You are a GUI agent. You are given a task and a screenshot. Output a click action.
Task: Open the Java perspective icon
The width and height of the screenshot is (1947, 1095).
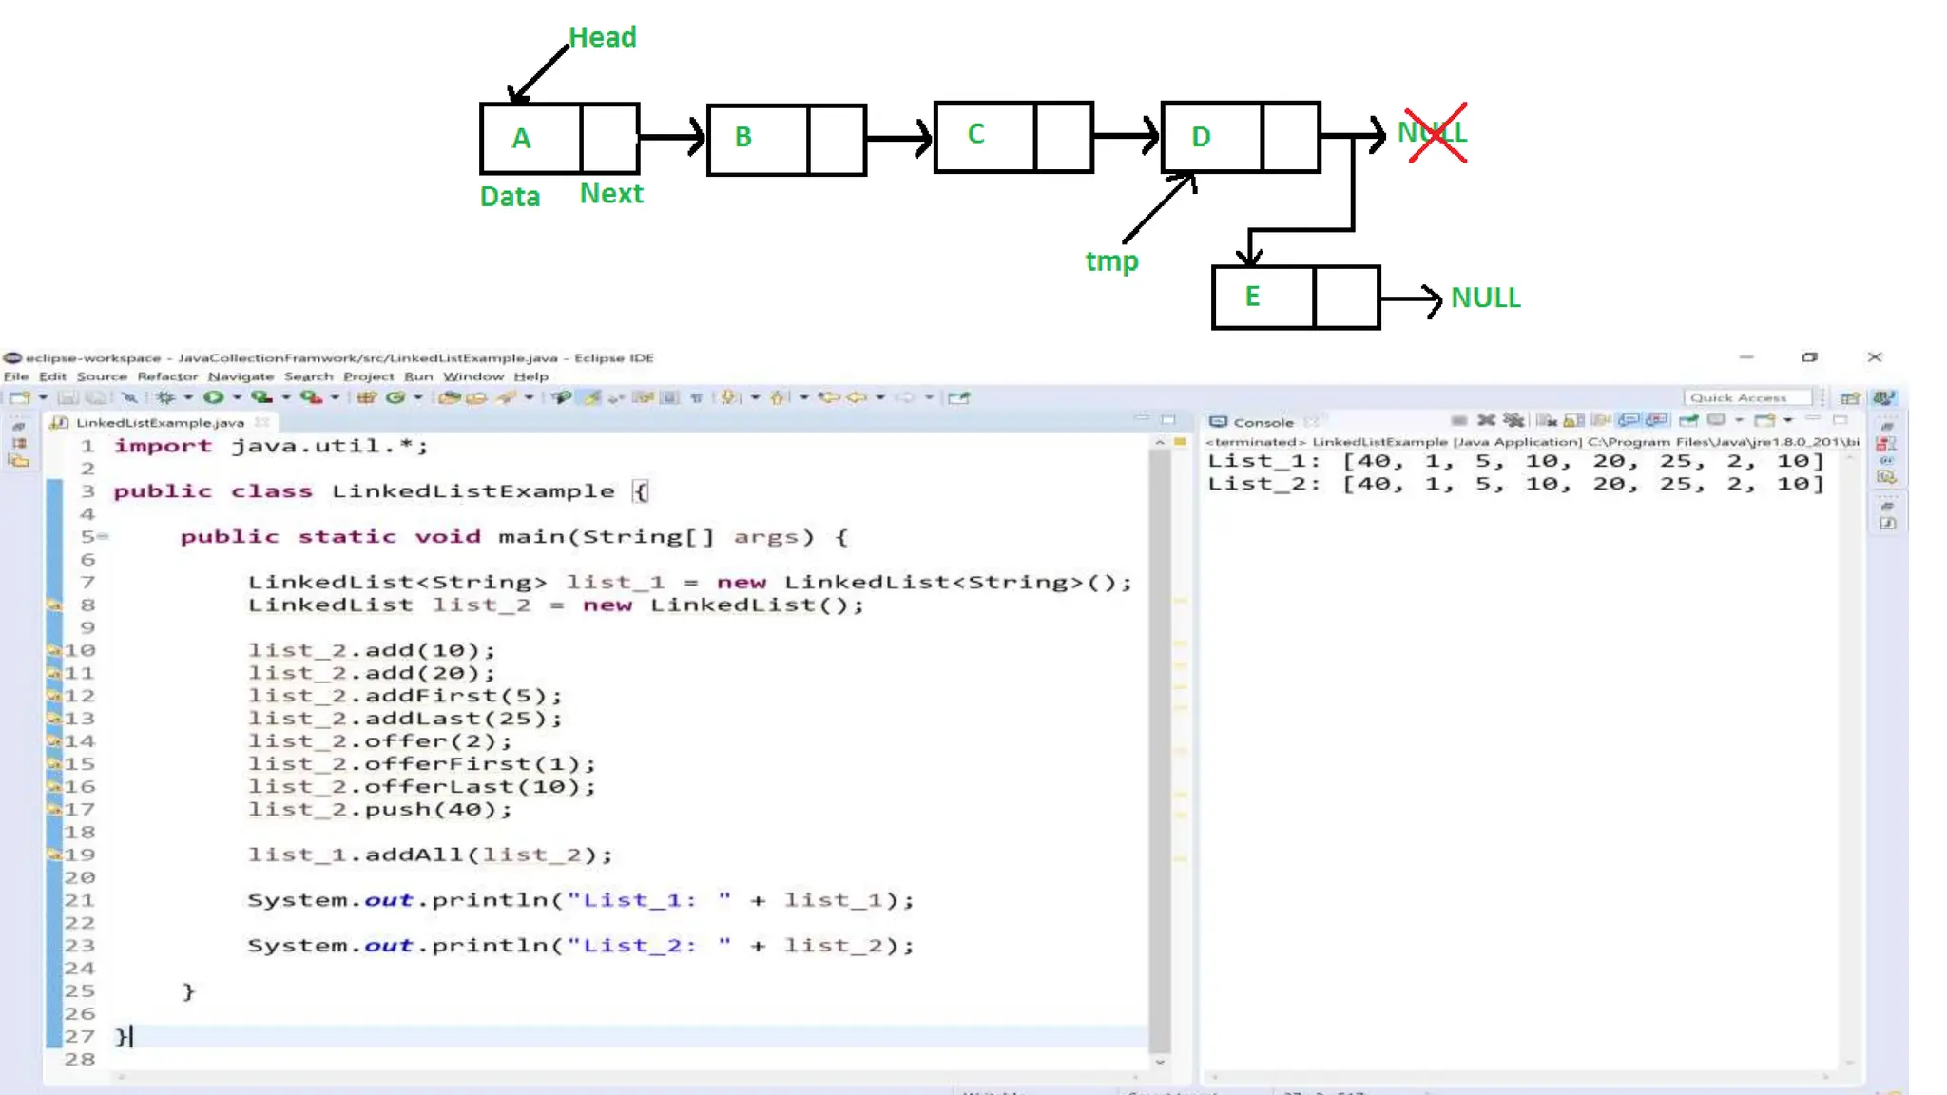tap(1883, 397)
